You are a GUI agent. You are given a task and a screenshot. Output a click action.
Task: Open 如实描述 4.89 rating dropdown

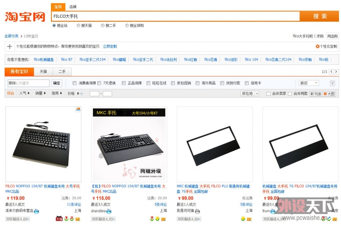pos(18,219)
